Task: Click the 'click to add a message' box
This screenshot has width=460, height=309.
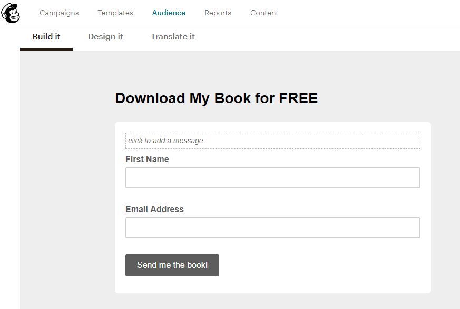Action: (x=273, y=141)
